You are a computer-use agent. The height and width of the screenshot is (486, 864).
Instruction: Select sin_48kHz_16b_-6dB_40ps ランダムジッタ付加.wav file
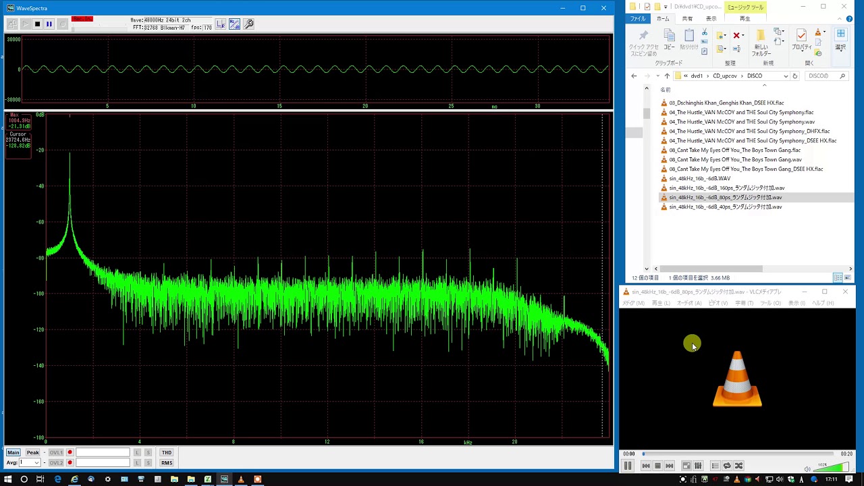tap(725, 207)
